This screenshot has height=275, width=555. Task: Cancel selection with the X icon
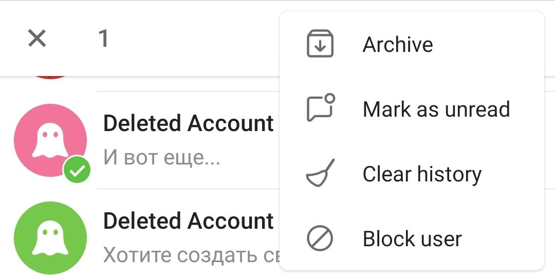37,38
